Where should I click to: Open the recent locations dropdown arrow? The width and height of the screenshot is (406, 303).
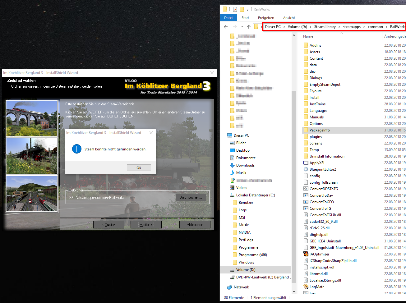242,27
